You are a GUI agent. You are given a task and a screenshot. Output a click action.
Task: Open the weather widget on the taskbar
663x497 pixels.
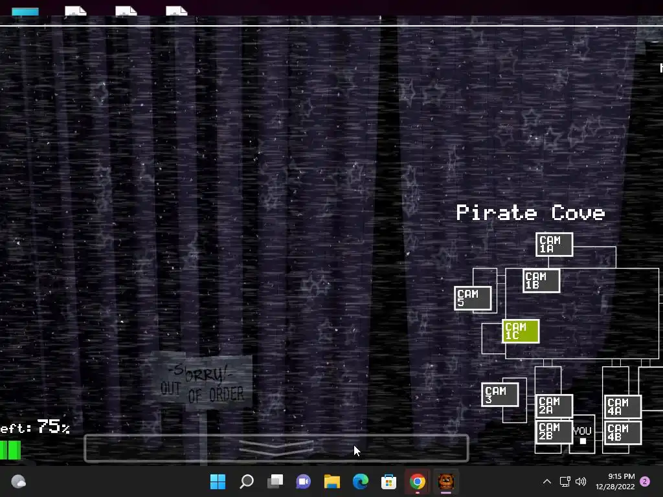point(18,481)
